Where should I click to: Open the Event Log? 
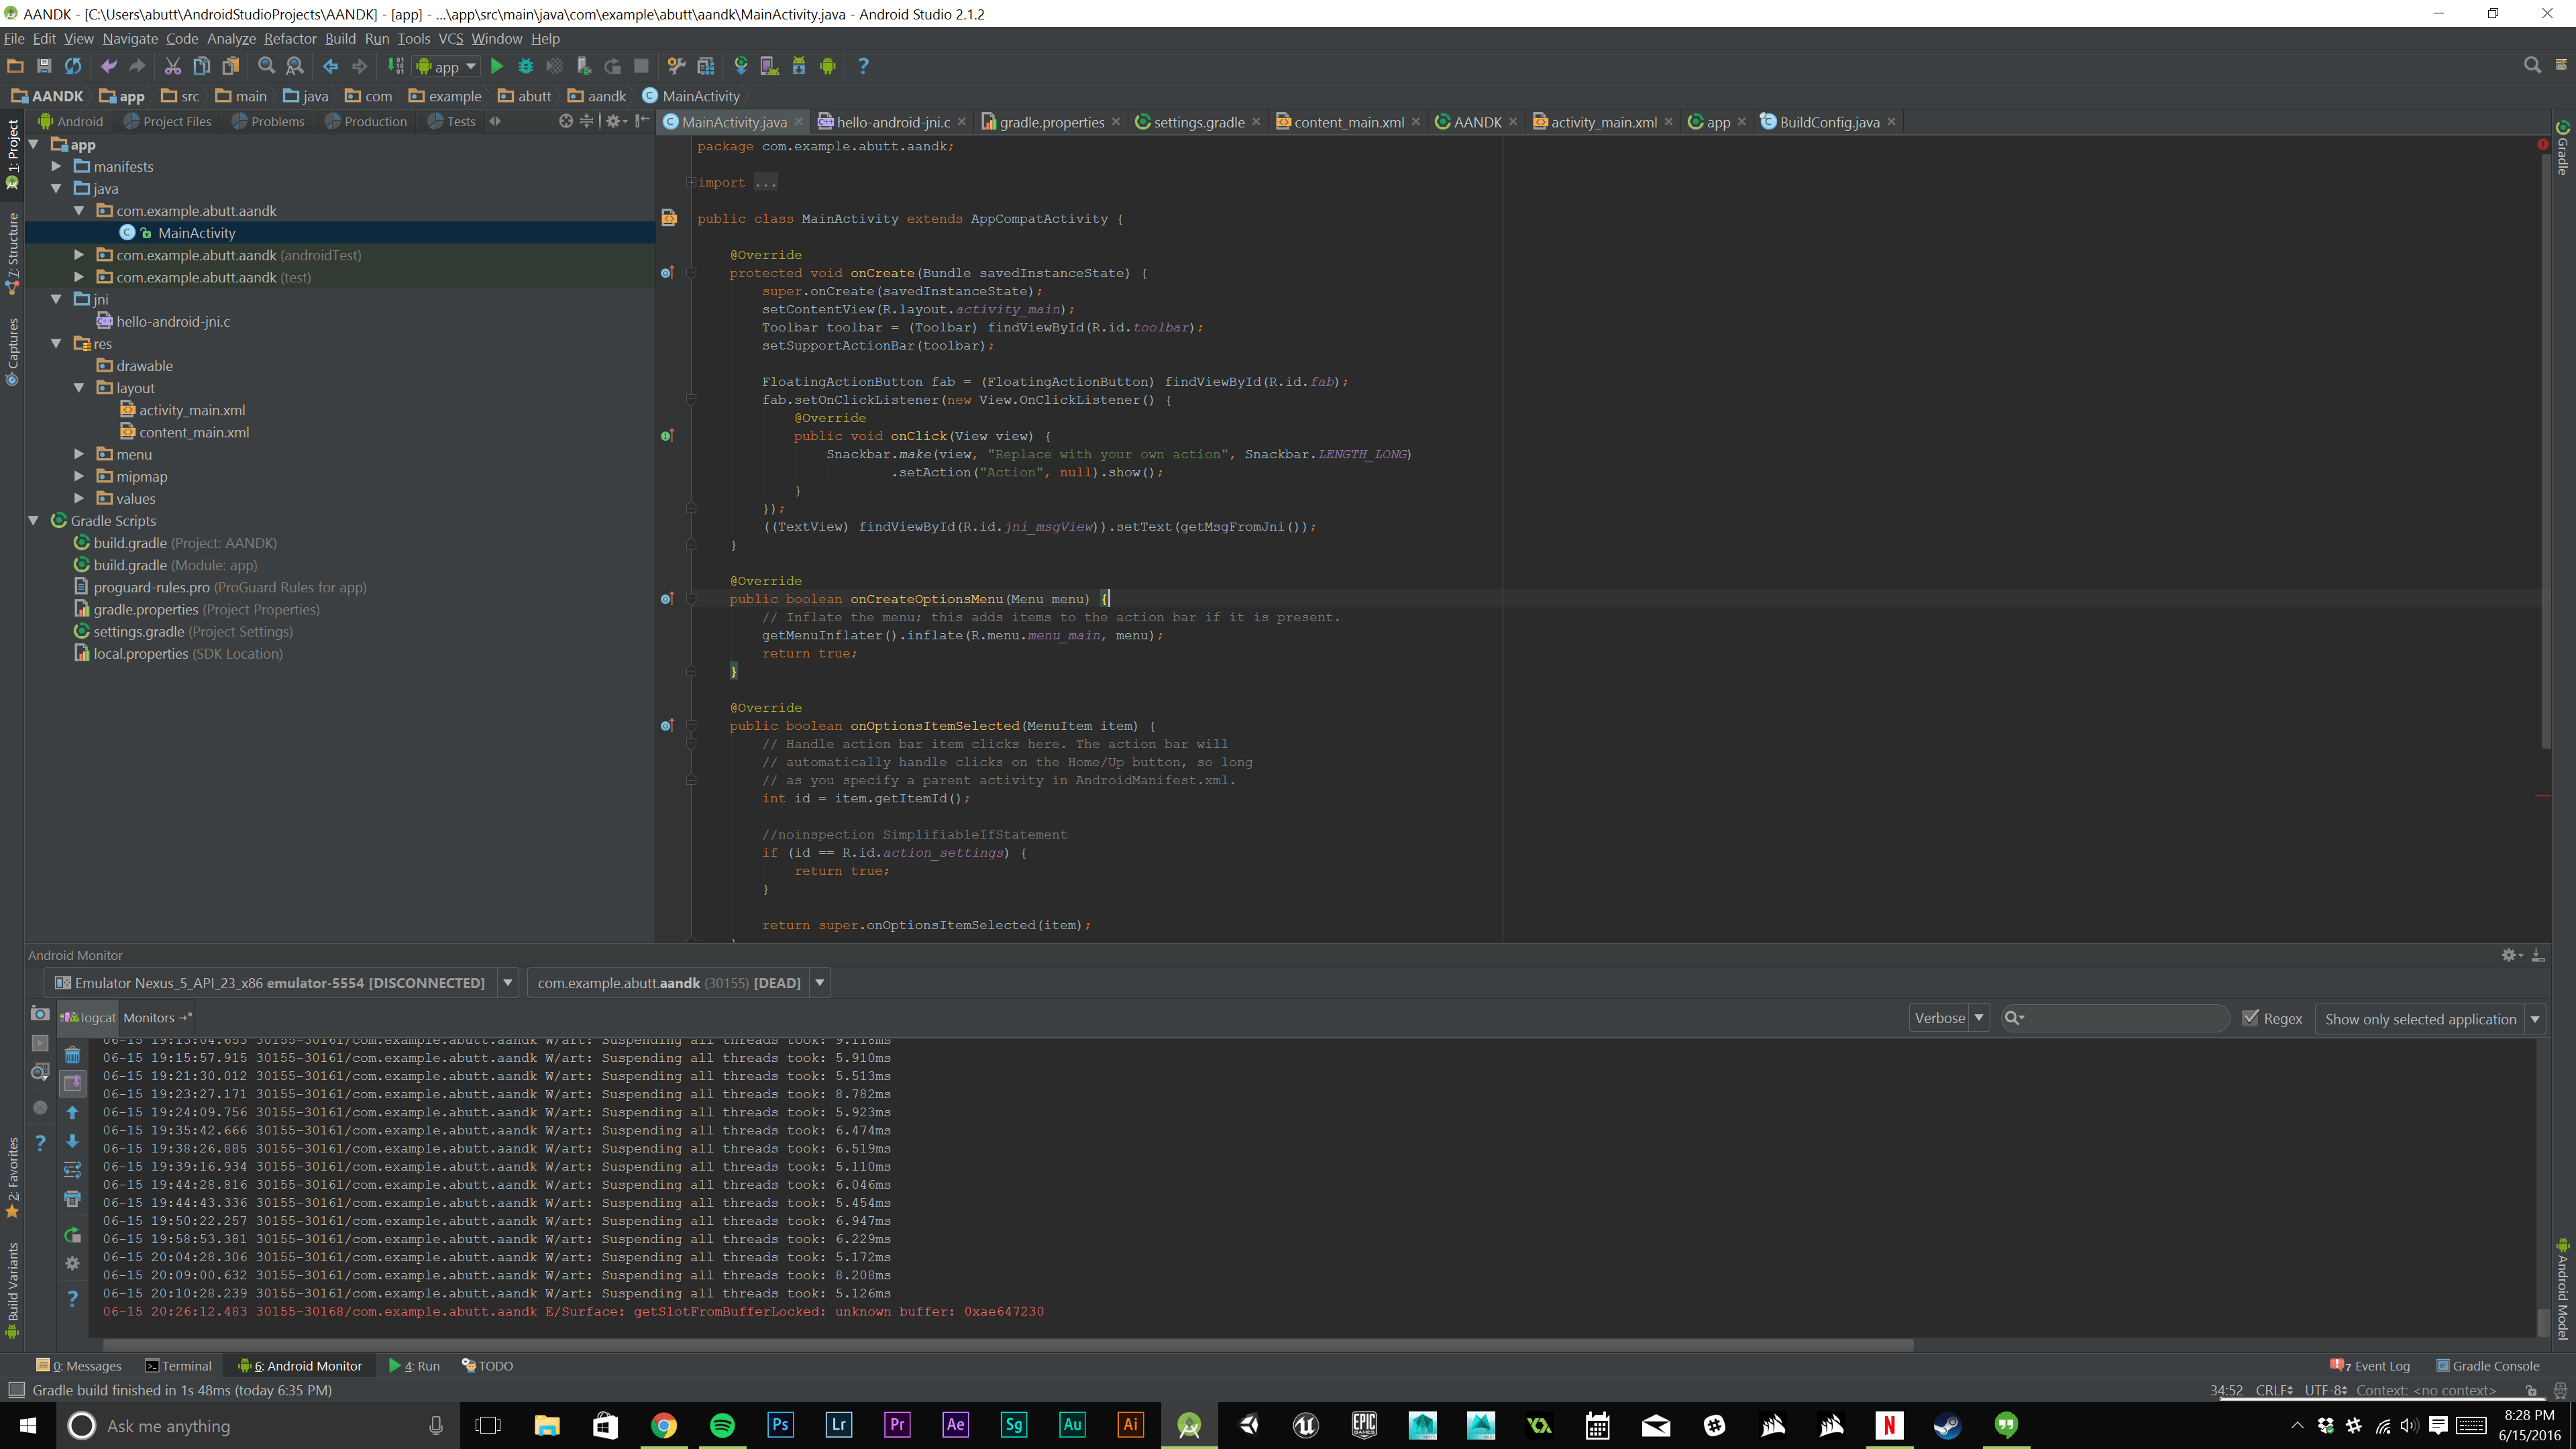tap(2372, 1365)
